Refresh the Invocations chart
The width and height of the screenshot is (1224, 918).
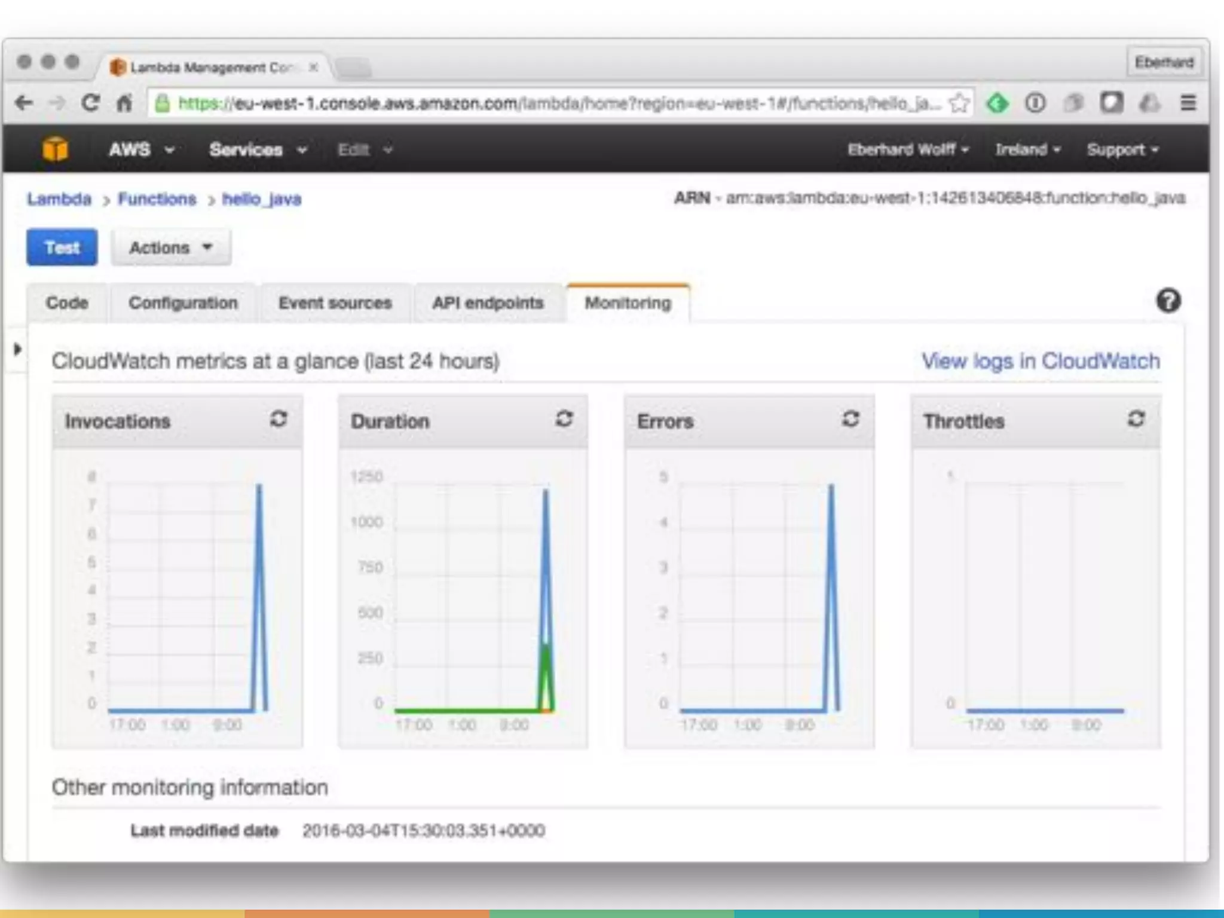tap(279, 419)
